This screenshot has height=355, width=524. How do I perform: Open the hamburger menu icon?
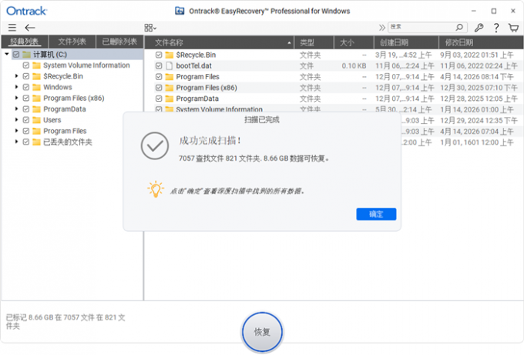[12, 28]
